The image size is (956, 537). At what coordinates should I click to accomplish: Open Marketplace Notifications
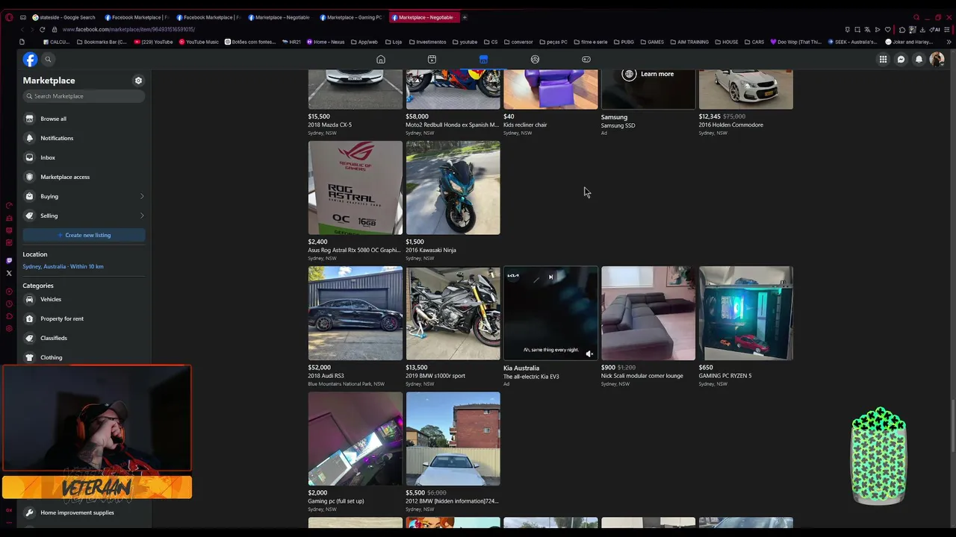[84, 138]
